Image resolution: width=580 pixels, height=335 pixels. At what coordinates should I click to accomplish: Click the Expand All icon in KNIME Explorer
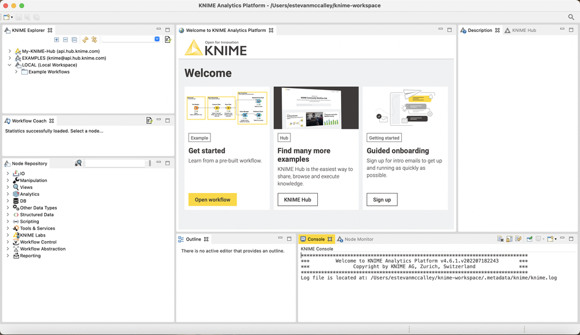pyautogui.click(x=57, y=39)
